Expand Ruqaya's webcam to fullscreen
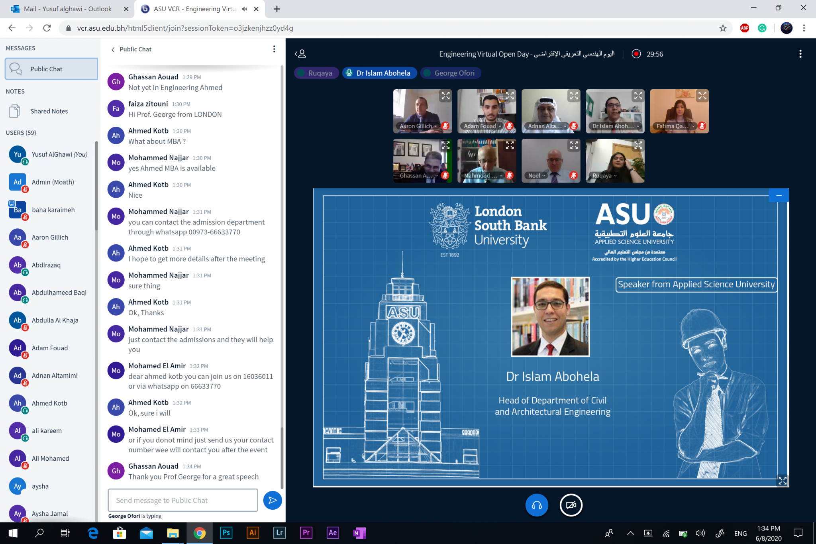This screenshot has height=544, width=816. (x=638, y=145)
